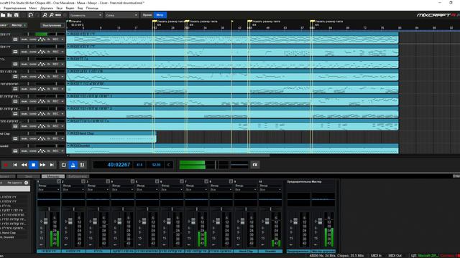460x258 pixels.
Task: Mute the Hand Clap track
Action: tap(24, 138)
